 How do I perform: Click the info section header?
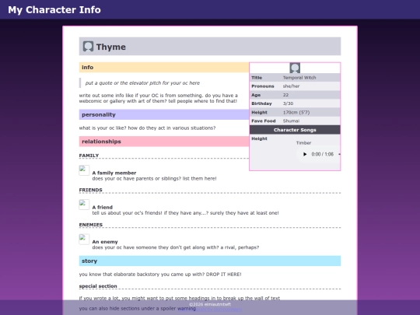[x=164, y=67]
